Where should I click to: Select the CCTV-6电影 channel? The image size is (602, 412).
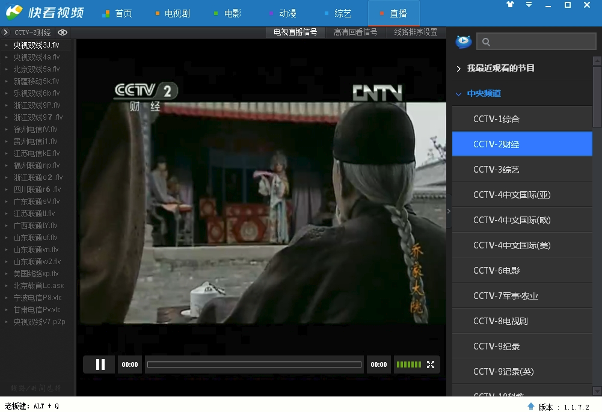(x=497, y=271)
